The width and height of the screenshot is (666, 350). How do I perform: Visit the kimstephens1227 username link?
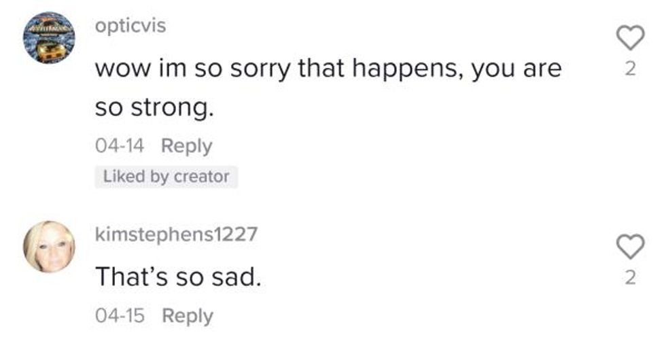point(176,234)
